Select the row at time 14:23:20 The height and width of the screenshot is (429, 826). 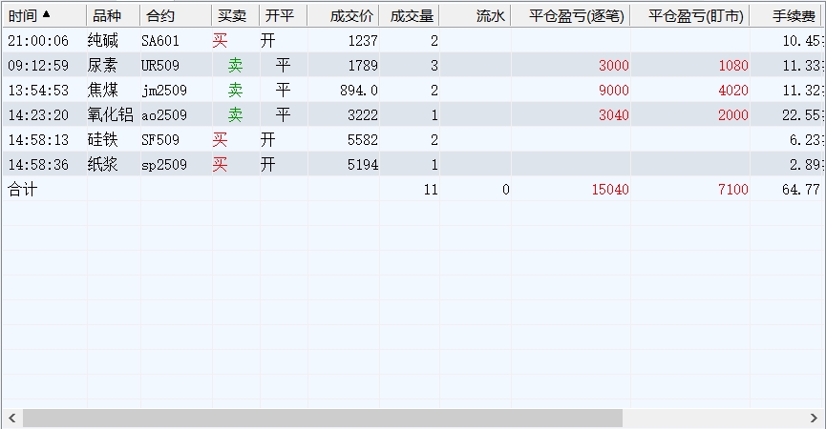tap(413, 114)
